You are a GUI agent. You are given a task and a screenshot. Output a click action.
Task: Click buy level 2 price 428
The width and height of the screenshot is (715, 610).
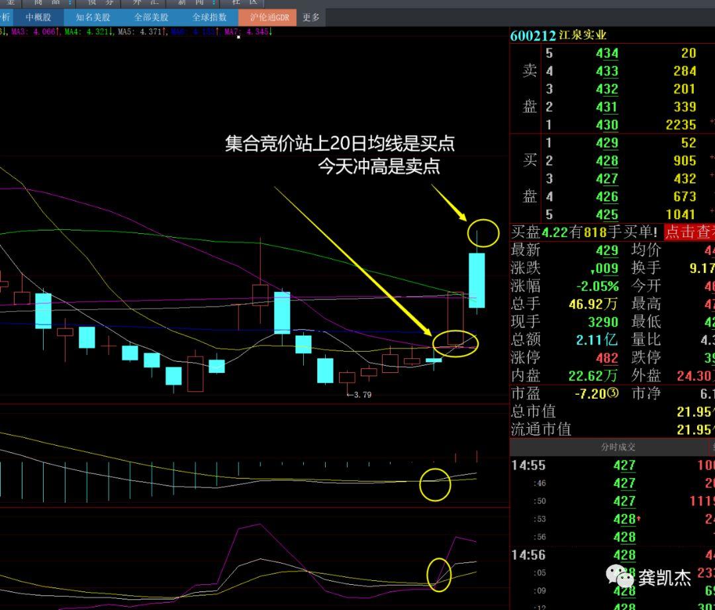(607, 161)
